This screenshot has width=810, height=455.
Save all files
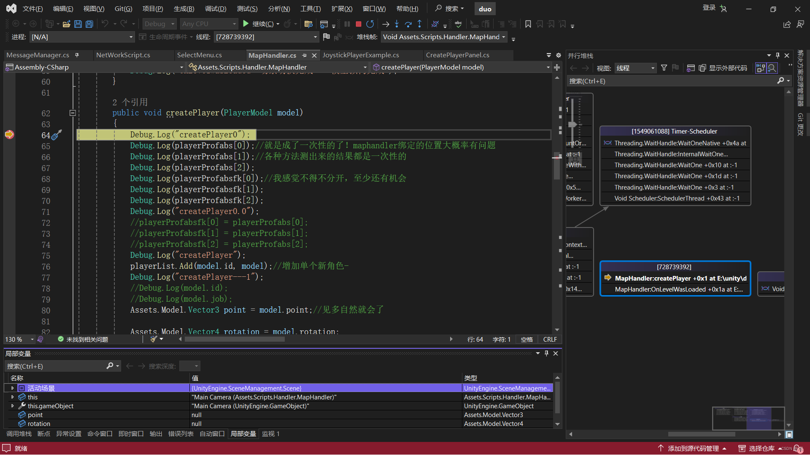89,24
